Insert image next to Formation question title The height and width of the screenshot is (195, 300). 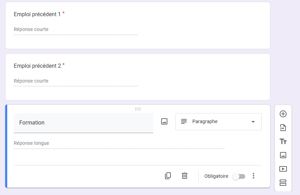tap(164, 121)
